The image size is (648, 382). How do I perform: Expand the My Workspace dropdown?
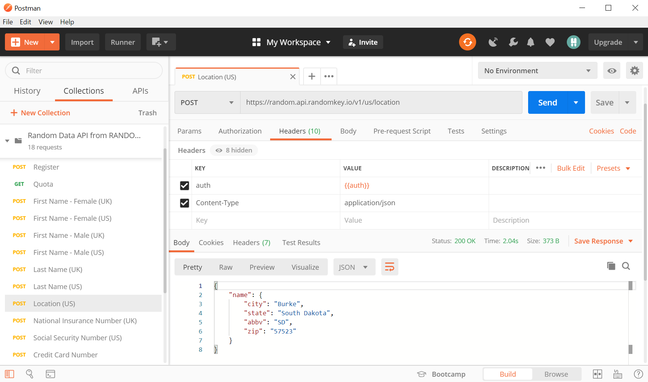click(328, 42)
